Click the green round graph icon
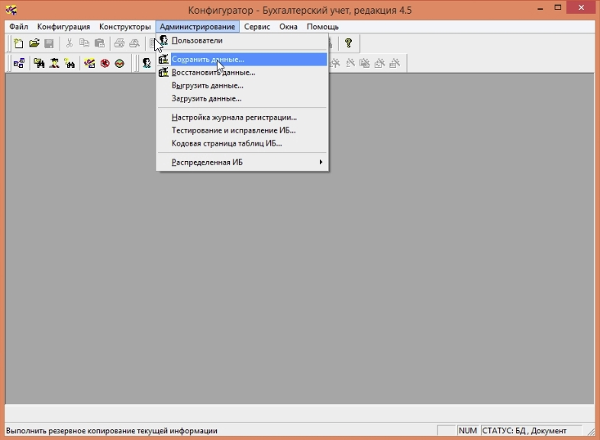Image resolution: width=600 pixels, height=440 pixels. coord(120,63)
